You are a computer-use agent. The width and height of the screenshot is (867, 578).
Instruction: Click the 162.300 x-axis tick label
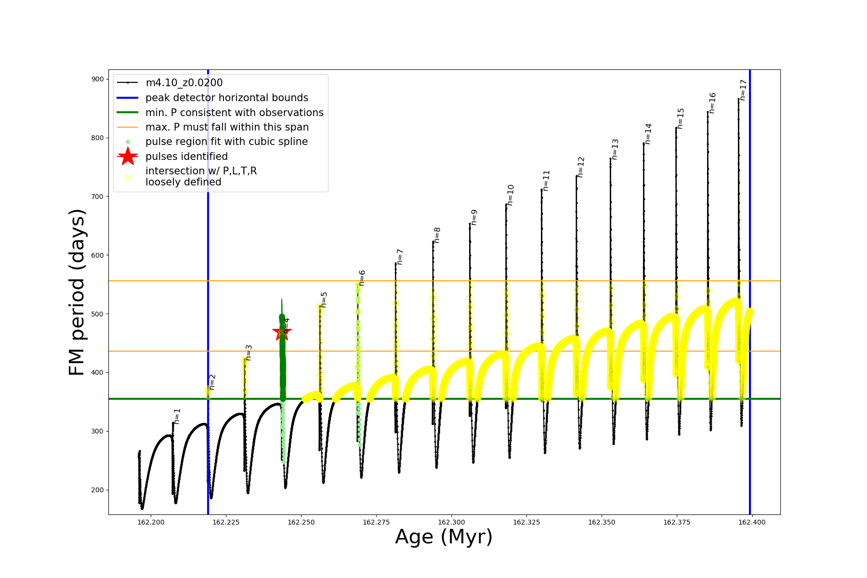click(x=451, y=522)
